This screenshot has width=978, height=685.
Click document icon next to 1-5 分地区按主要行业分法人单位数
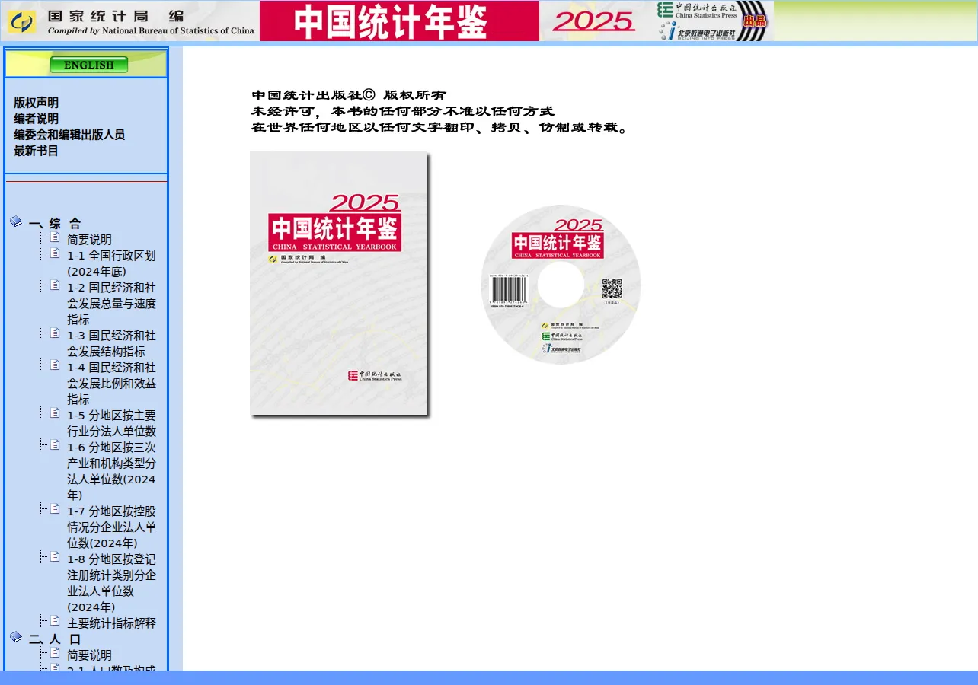[x=55, y=413]
